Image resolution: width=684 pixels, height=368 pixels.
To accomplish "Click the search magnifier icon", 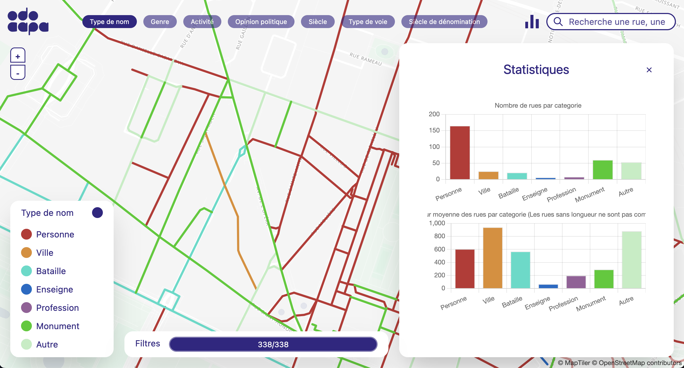I will 558,22.
